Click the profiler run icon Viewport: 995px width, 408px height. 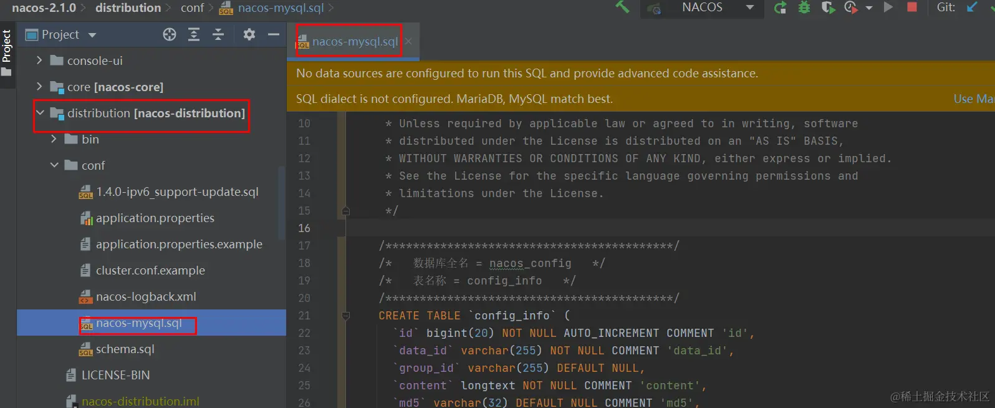click(850, 7)
